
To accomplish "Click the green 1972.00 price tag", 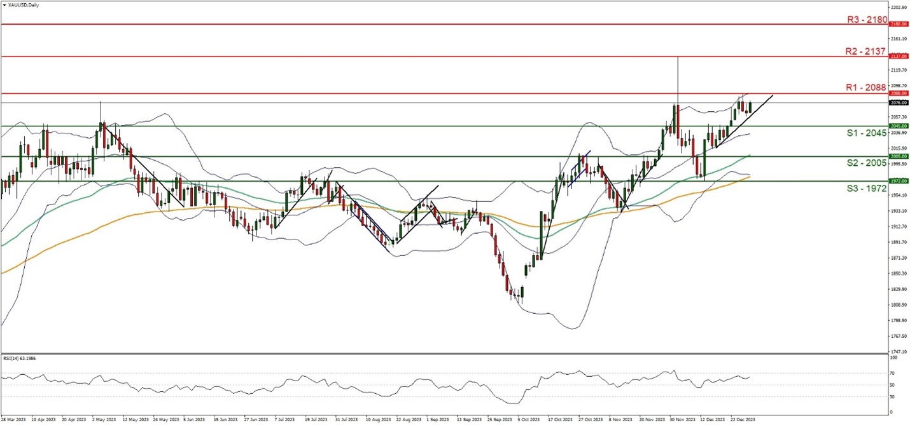I will click(x=899, y=181).
